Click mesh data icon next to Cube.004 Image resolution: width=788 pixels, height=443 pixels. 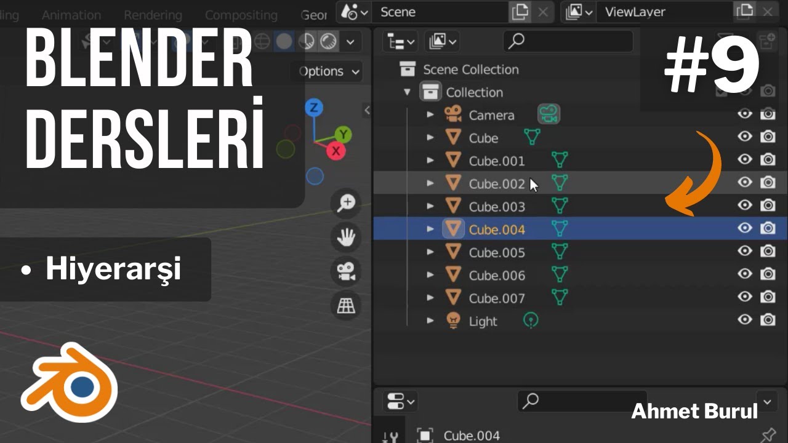point(559,229)
